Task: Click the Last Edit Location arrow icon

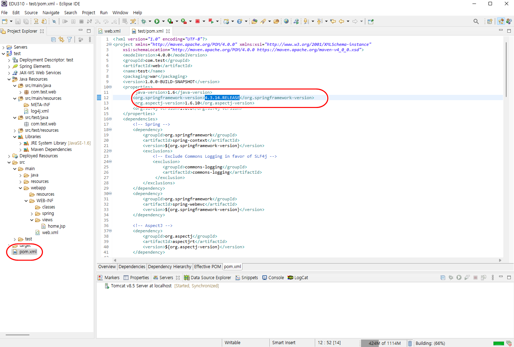Action: 333,21
